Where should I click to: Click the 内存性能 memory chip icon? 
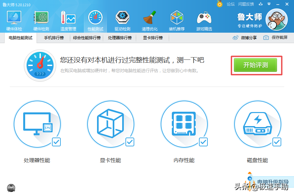184,124
